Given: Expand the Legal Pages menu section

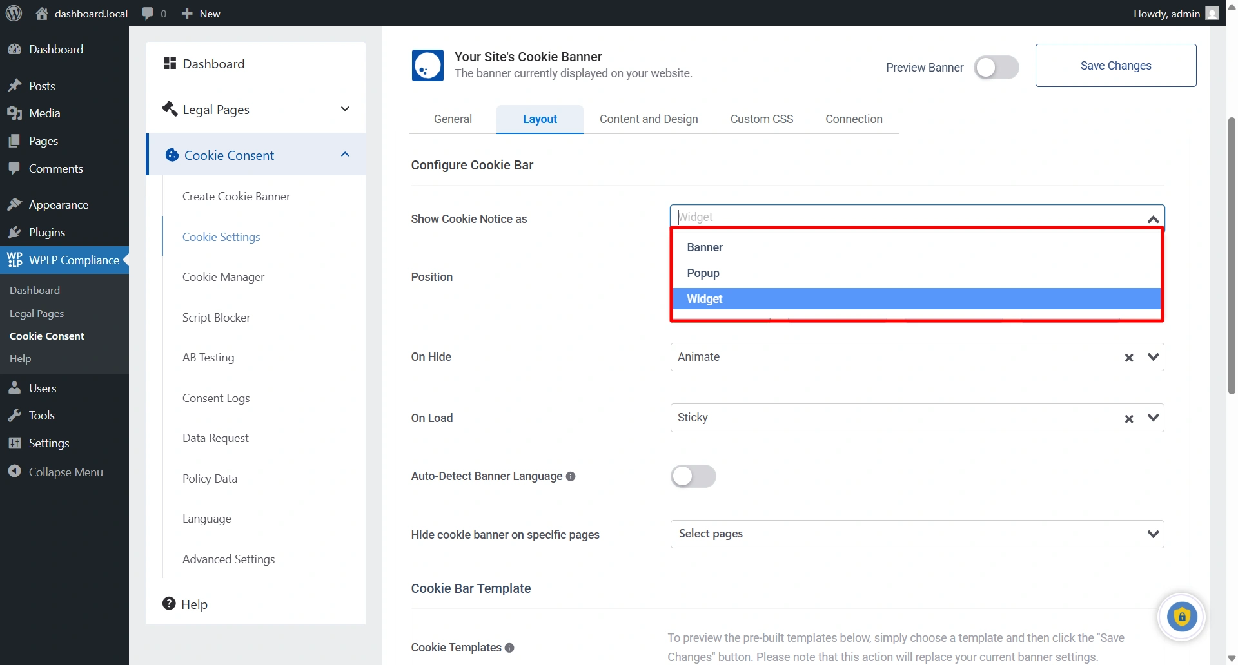Looking at the screenshot, I should (x=345, y=109).
